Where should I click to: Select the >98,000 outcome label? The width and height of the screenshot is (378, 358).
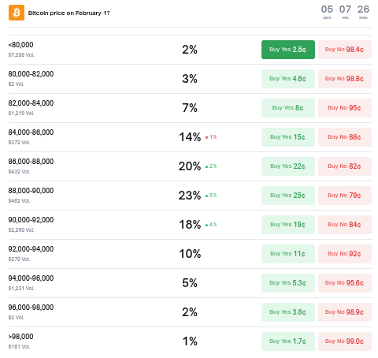pyautogui.click(x=20, y=337)
